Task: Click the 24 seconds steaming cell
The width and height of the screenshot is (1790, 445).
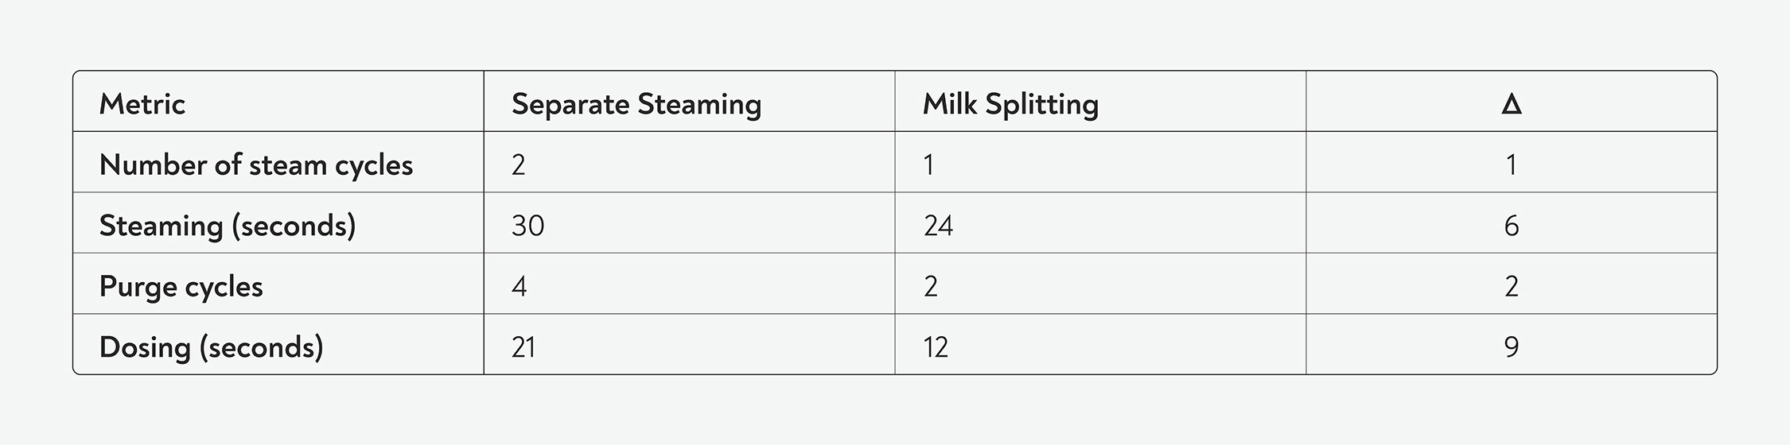Action: (x=938, y=226)
